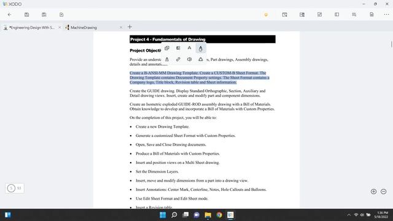Open Google Chrome from the taskbar
Screen dimensions: 393x221
point(219,215)
